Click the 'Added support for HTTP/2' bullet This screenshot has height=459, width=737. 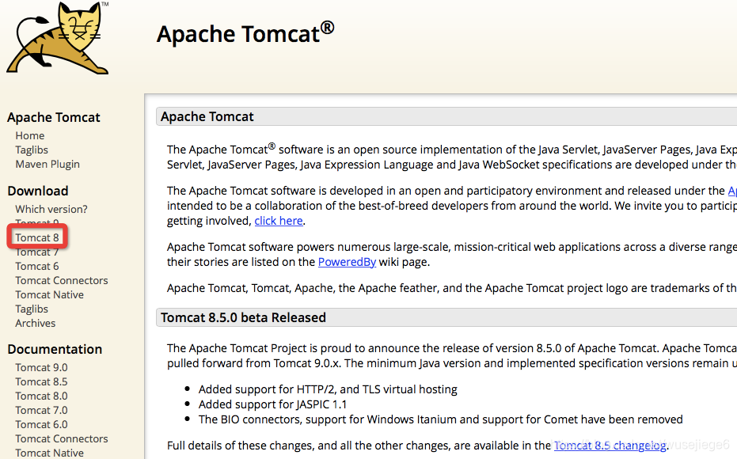[x=328, y=389]
